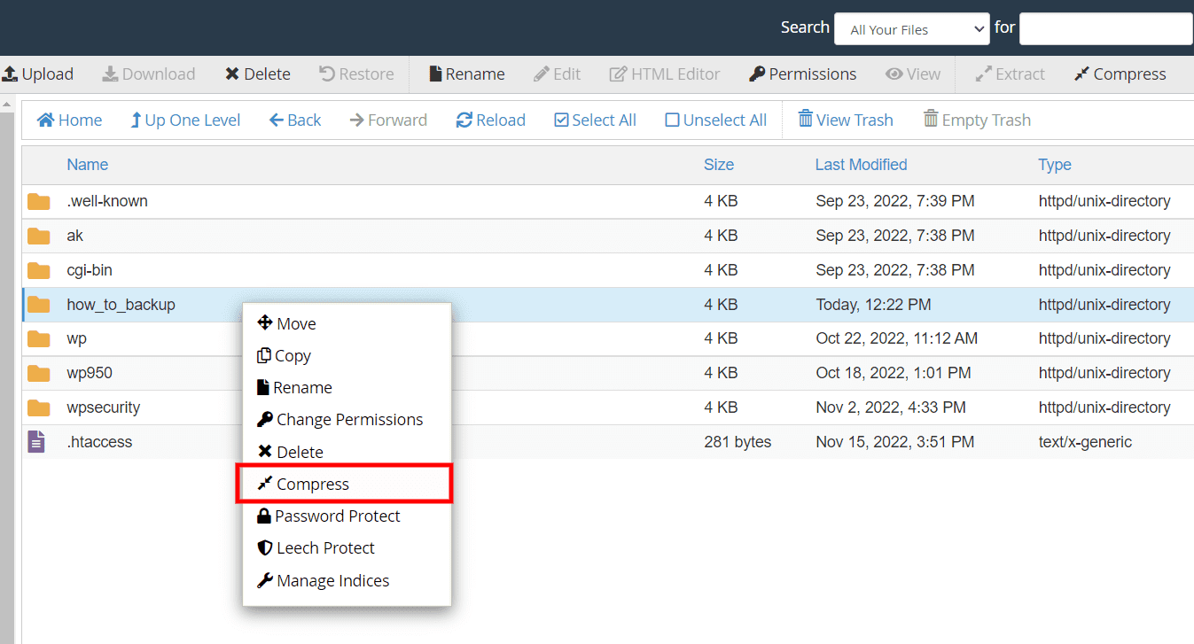The image size is (1194, 644).
Task: Click Empty Trash
Action: (x=976, y=120)
